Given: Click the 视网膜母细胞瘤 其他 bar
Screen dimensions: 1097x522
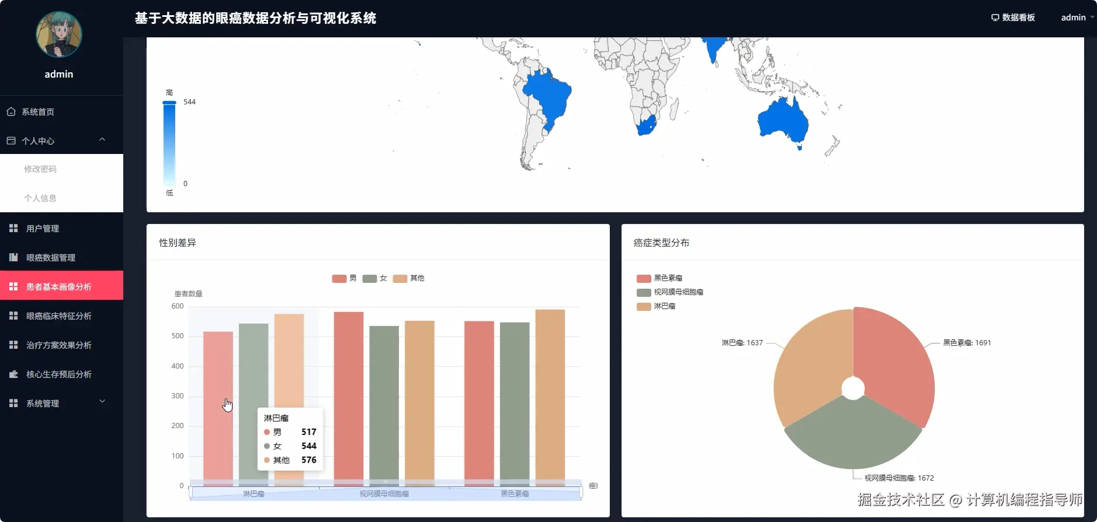Looking at the screenshot, I should tap(419, 403).
